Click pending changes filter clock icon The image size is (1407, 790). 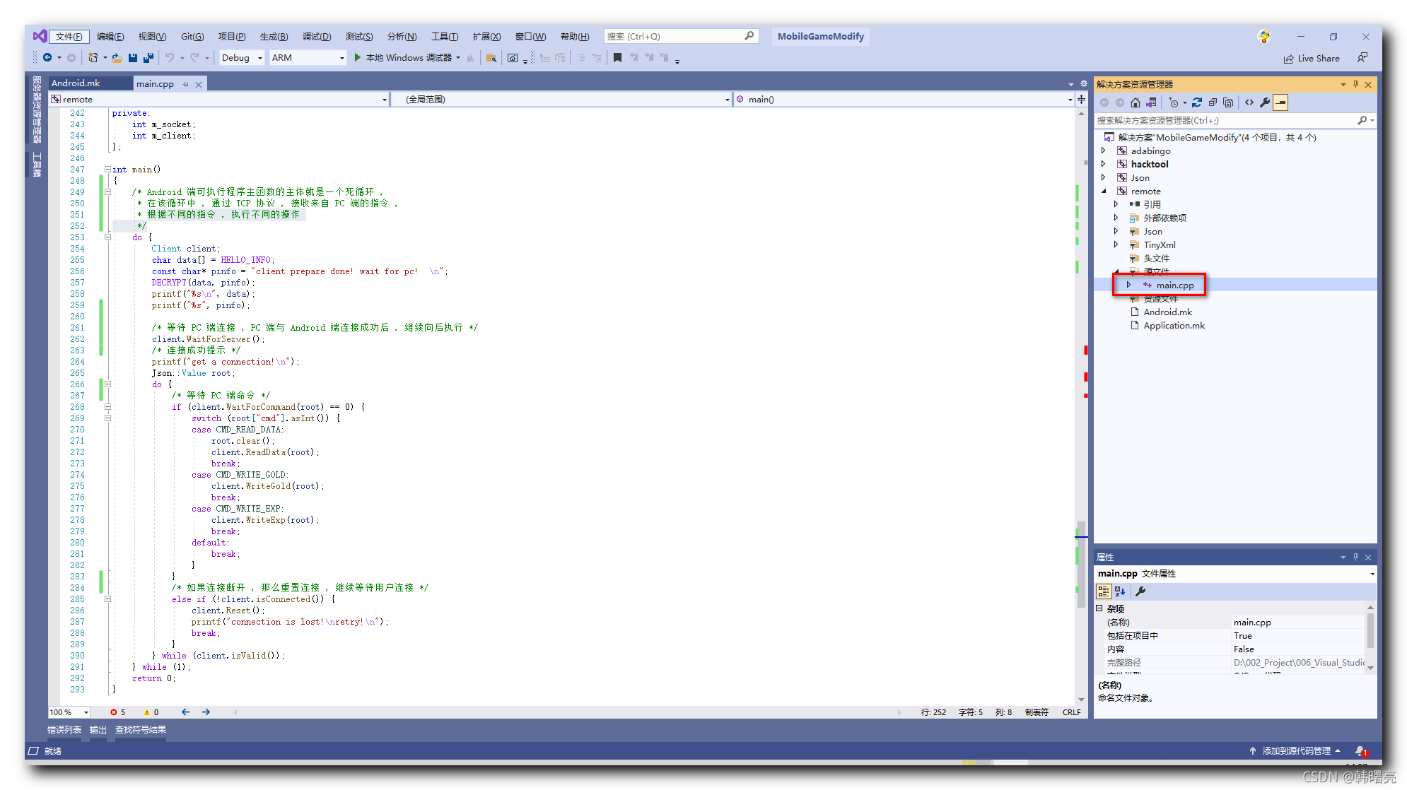click(1174, 102)
